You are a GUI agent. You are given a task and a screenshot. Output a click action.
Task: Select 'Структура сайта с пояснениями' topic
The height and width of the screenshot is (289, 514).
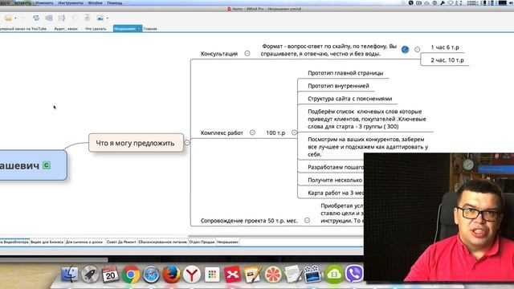pyautogui.click(x=350, y=99)
